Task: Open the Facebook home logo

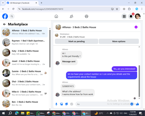Action: coord(5,16)
